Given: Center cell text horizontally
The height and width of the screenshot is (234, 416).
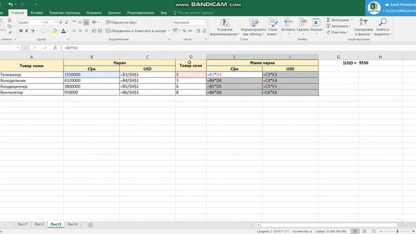Looking at the screenshot, I should pos(80,31).
